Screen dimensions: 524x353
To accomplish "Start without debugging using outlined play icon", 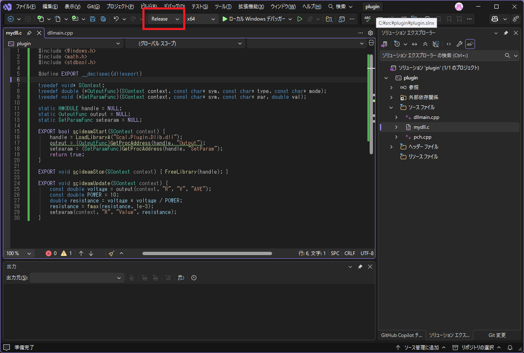I will point(300,19).
